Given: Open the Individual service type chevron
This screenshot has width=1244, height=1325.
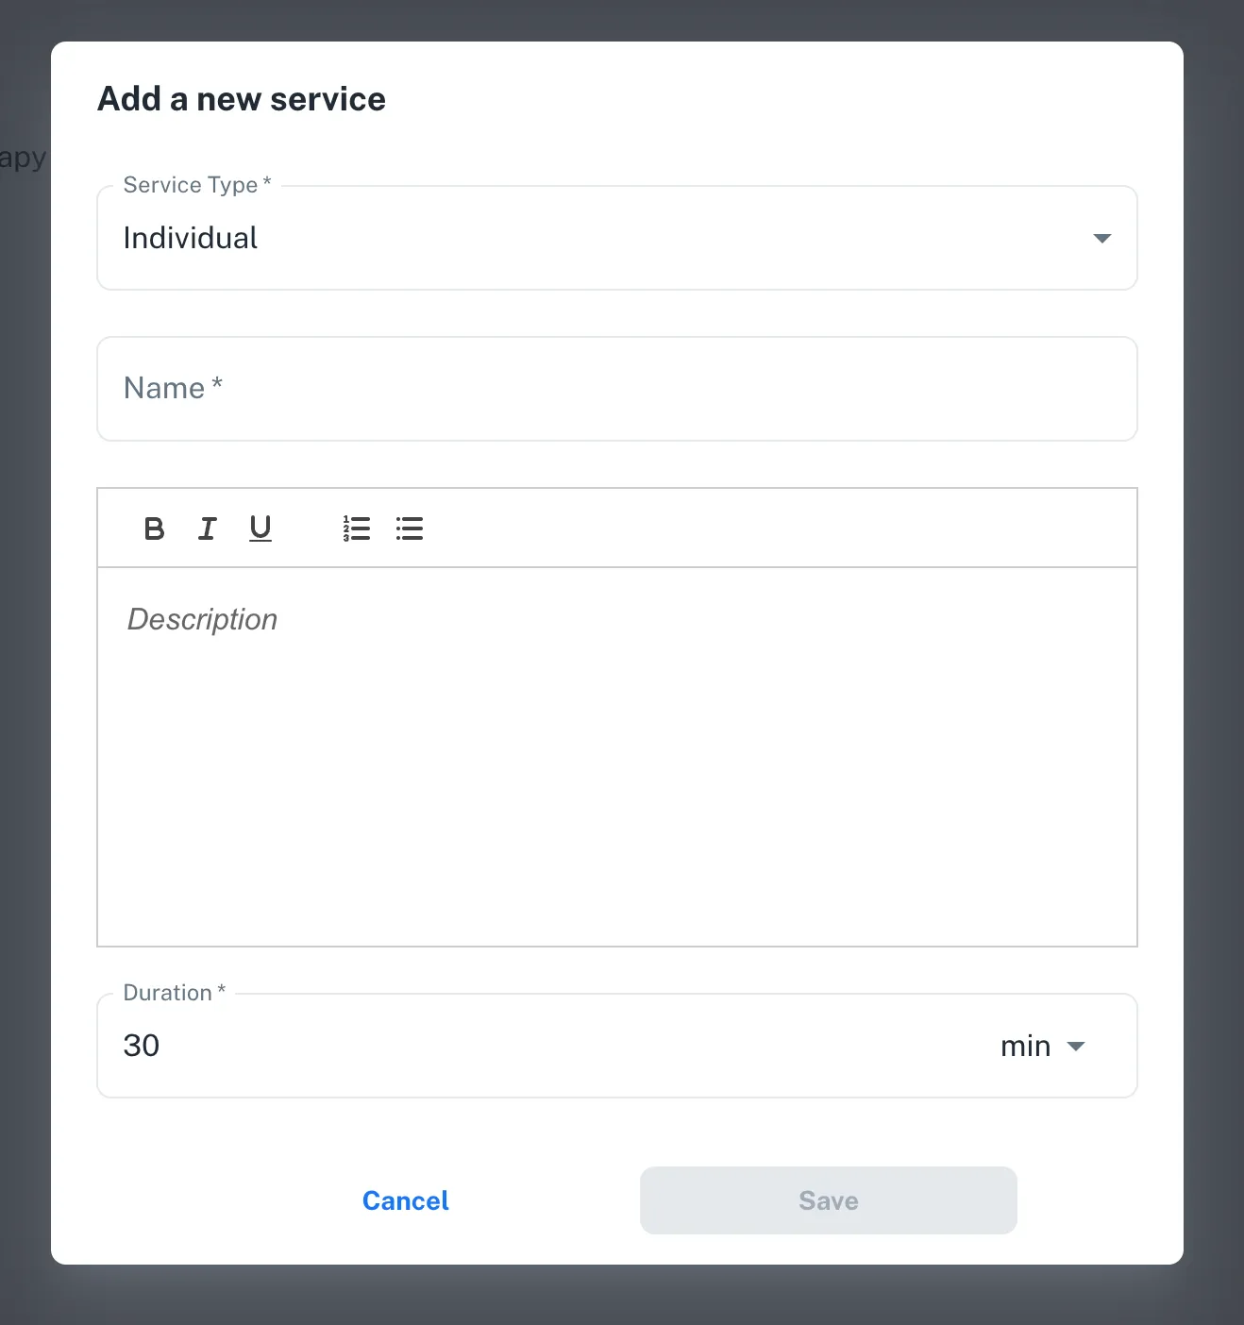Looking at the screenshot, I should pos(1101,238).
